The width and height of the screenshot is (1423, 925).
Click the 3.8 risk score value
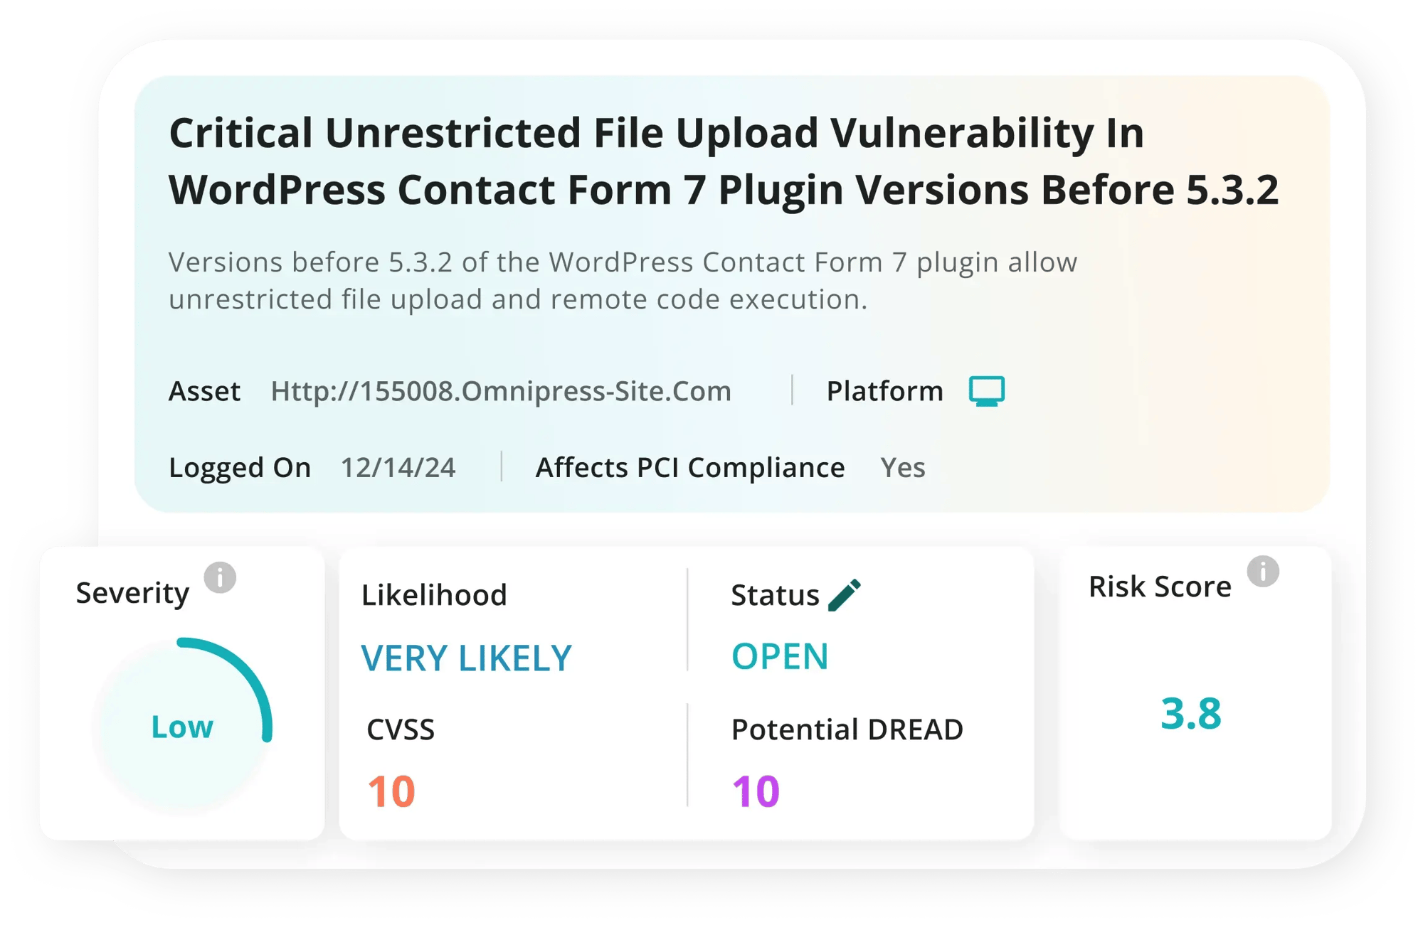(x=1190, y=713)
